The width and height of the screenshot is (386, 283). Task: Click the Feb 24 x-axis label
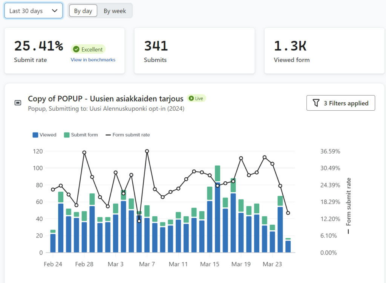click(x=53, y=264)
